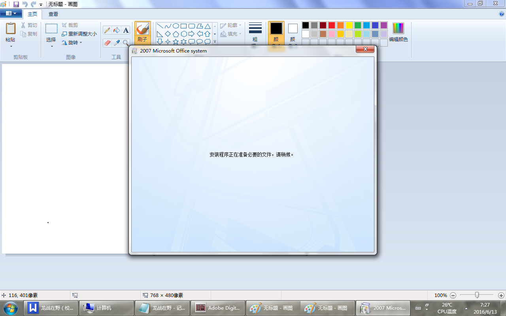Click the 粘贴 clipboard icon
The image size is (506, 316).
point(11,28)
